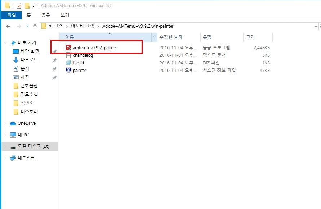Click the Forward navigation arrow
321x209 pixels.
19,26
